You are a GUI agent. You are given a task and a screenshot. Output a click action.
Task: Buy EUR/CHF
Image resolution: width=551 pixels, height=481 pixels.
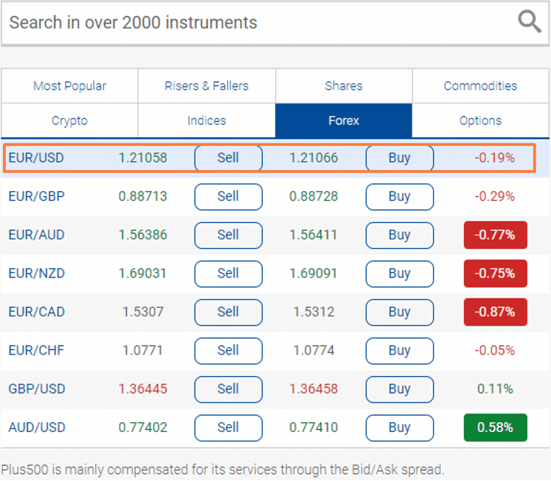click(x=400, y=350)
